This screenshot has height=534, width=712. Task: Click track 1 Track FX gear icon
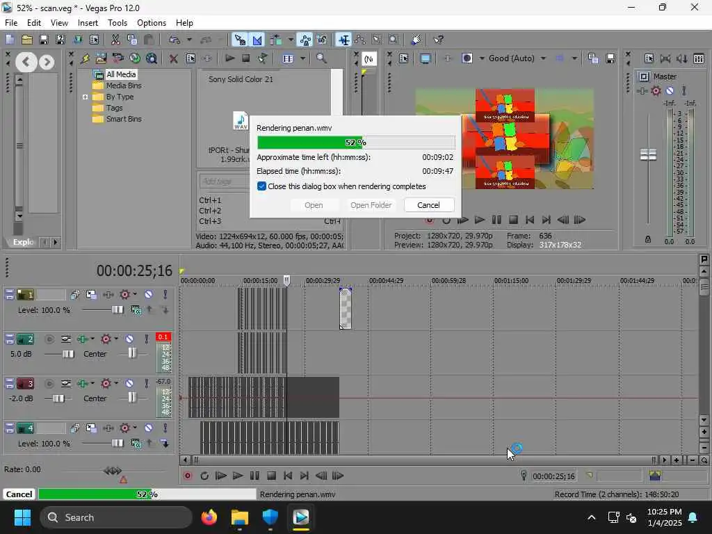tap(125, 295)
